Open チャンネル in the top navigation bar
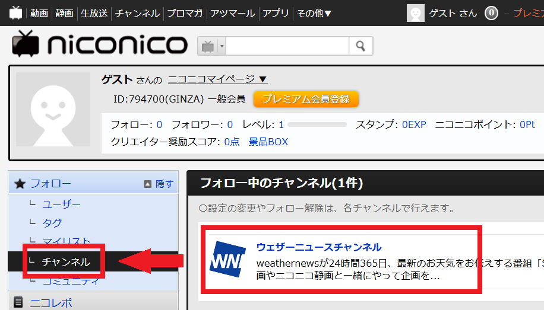 tap(137, 13)
